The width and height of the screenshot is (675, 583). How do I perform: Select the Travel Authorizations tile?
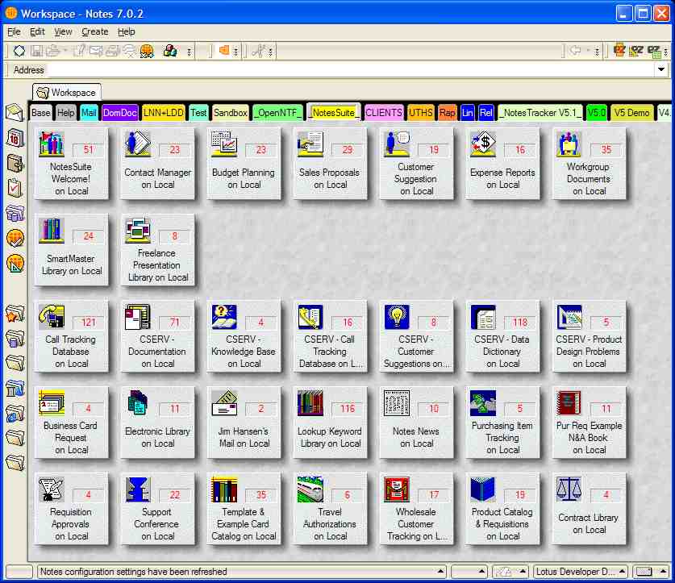tap(330, 509)
